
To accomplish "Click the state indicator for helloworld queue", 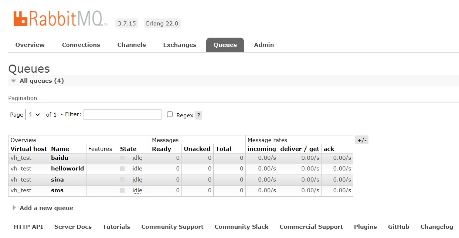I will click(122, 169).
